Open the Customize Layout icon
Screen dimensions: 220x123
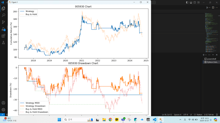[x=198, y=2]
